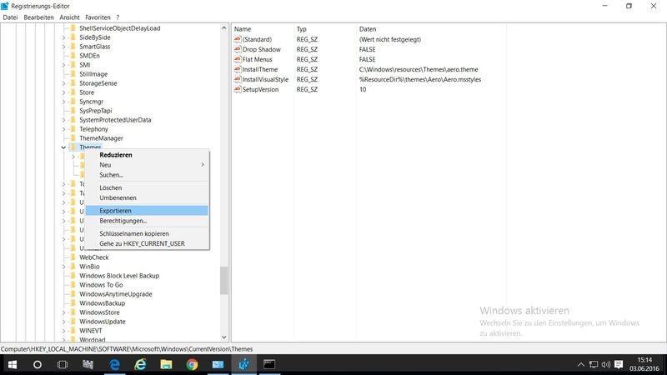Viewport: 667px width, 375px height.
Task: Open Cortana search circle in taskbar
Action: pyautogui.click(x=38, y=364)
